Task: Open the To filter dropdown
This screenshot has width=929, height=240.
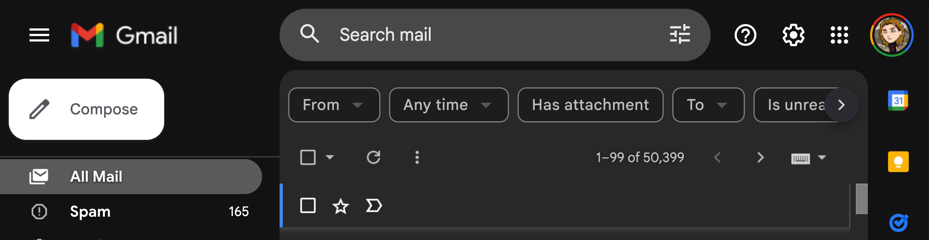Action: pos(708,105)
